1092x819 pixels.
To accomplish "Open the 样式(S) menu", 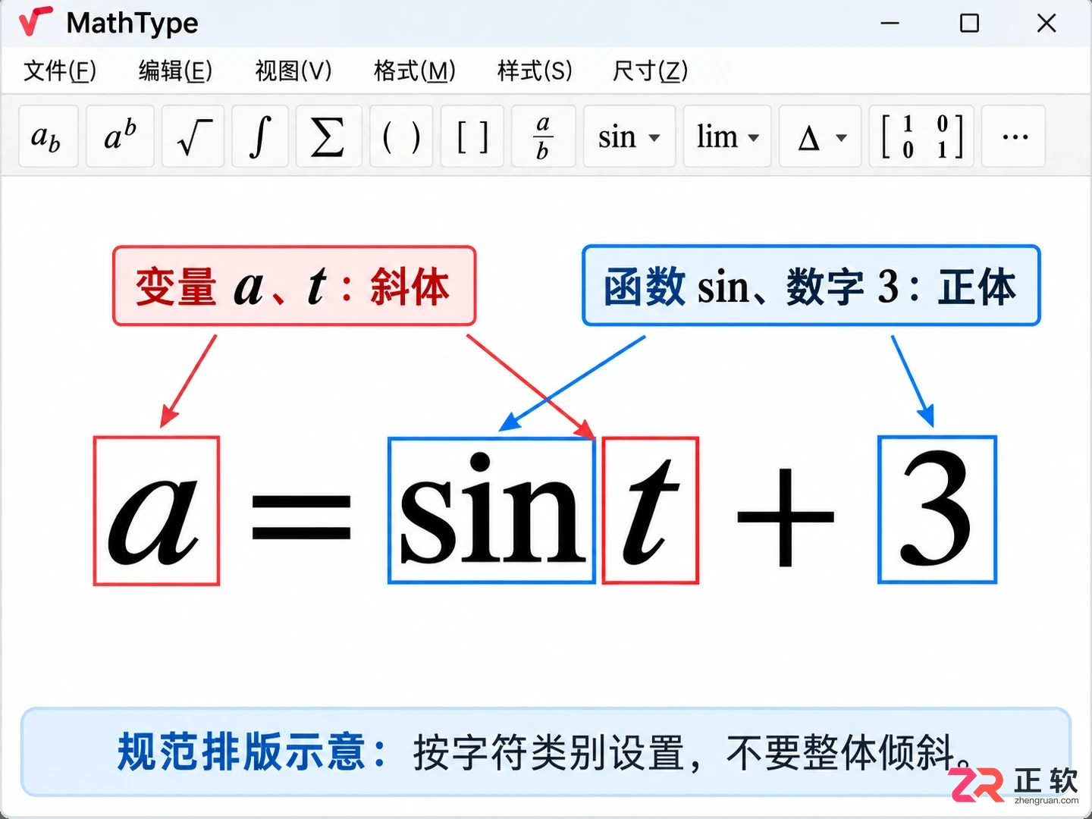I will tap(535, 71).
